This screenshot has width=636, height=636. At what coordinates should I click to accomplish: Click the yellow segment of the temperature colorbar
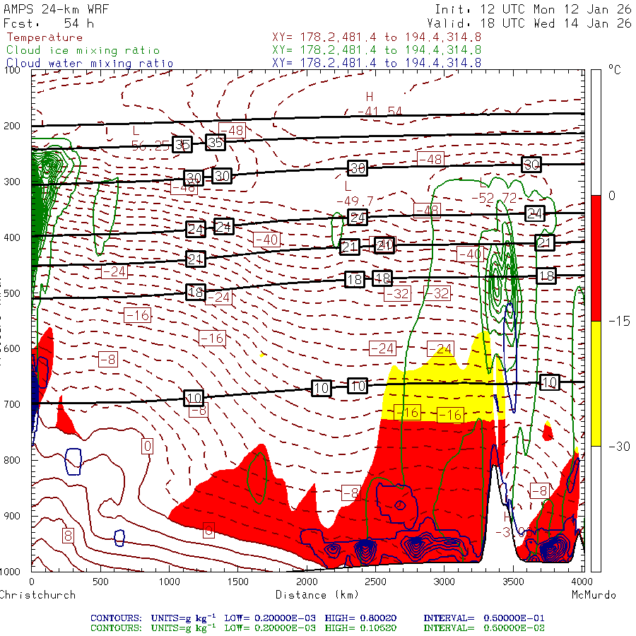pos(596,383)
